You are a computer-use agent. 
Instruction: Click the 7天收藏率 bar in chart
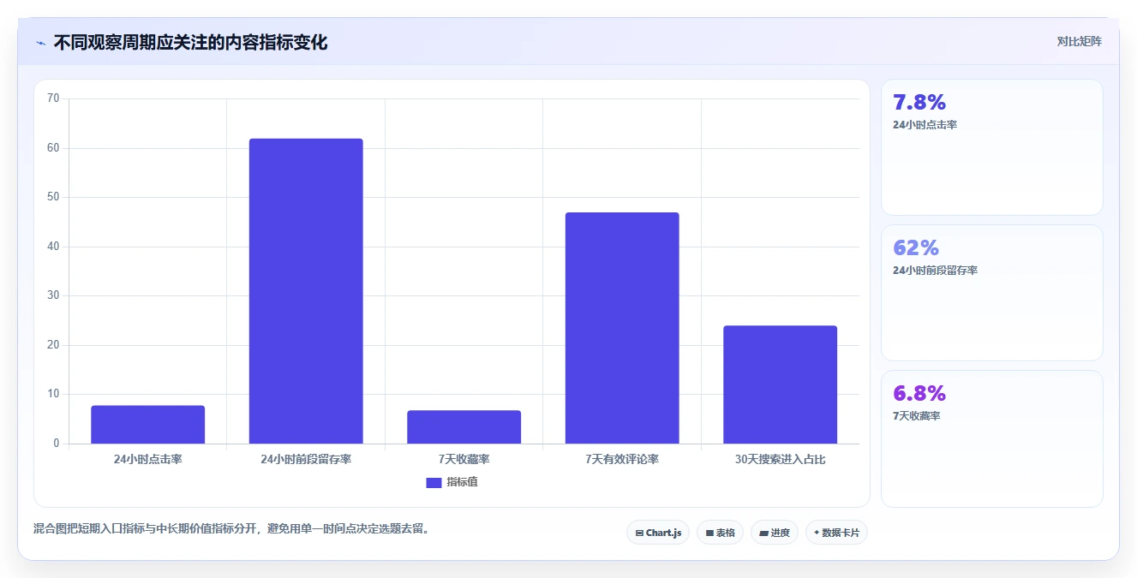[464, 427]
